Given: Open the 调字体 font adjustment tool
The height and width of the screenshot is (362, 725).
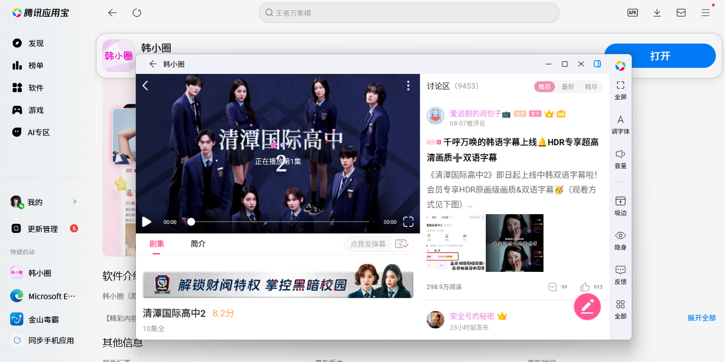Looking at the screenshot, I should coord(621,119).
